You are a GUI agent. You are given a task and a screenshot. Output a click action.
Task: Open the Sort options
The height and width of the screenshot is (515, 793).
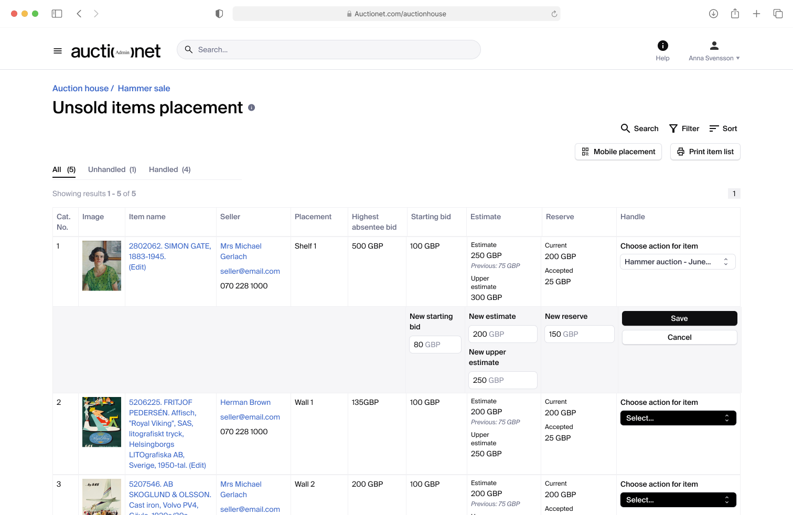(723, 128)
